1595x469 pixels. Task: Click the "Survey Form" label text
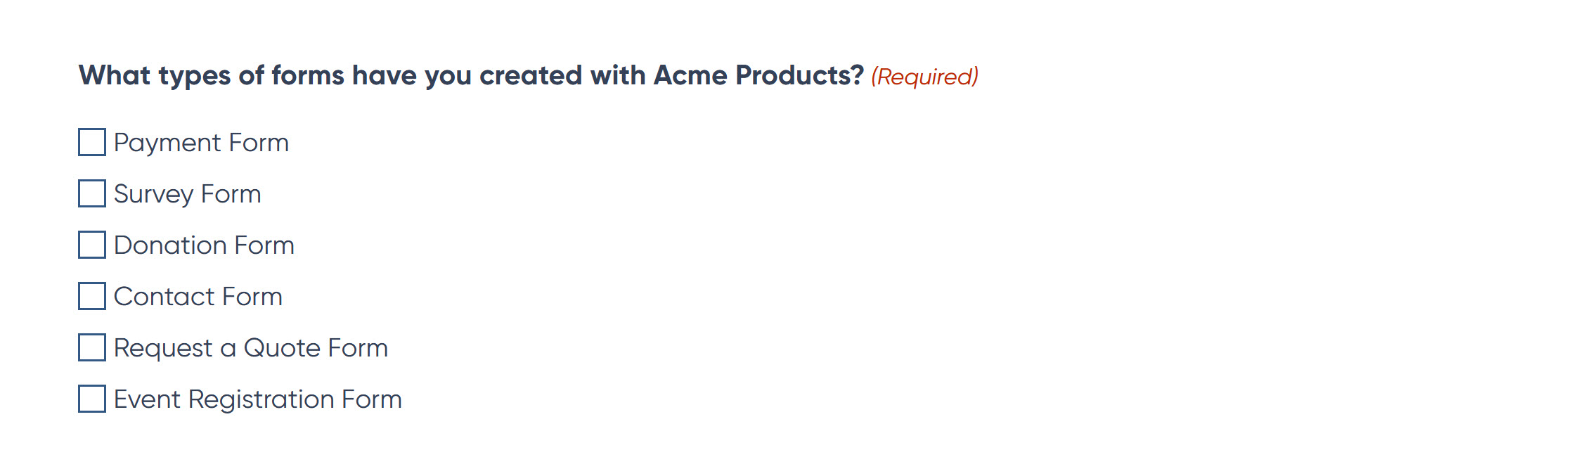(187, 194)
